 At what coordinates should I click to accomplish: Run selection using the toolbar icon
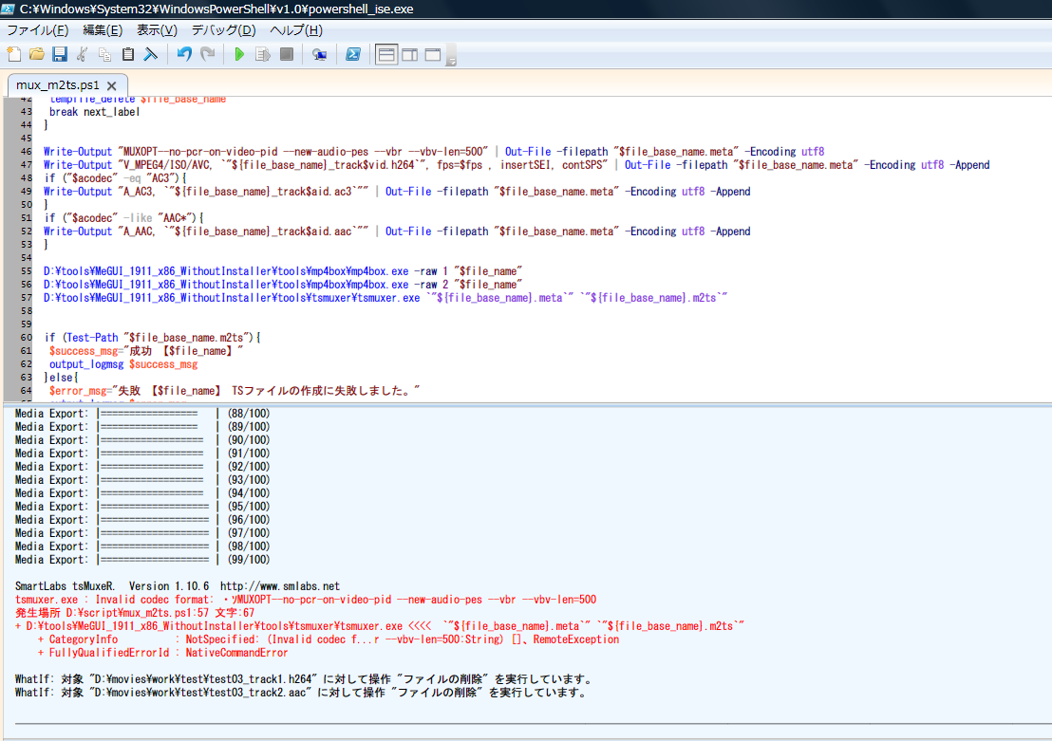coord(263,54)
